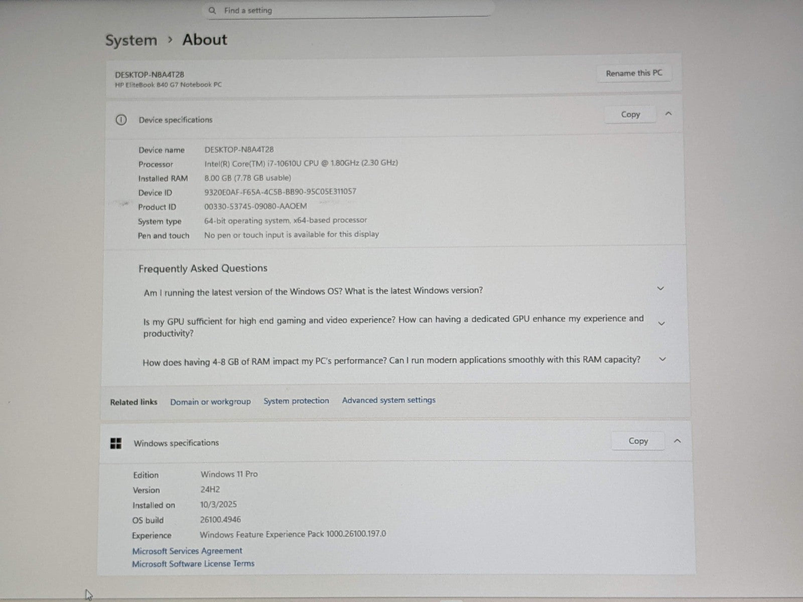
Task: Click the search magnifier icon
Action: [212, 11]
